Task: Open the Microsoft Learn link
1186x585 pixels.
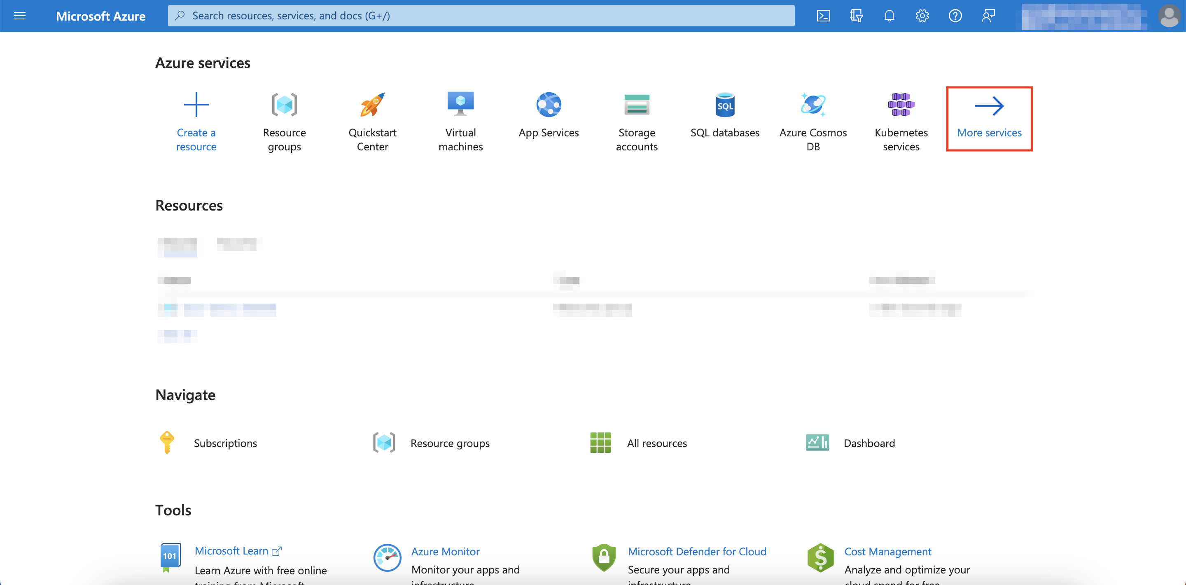Action: [231, 550]
